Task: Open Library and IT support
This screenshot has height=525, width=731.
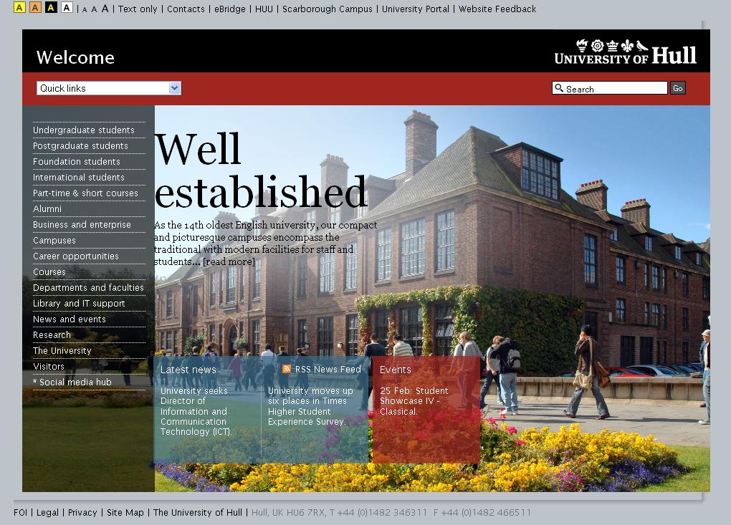Action: tap(79, 304)
